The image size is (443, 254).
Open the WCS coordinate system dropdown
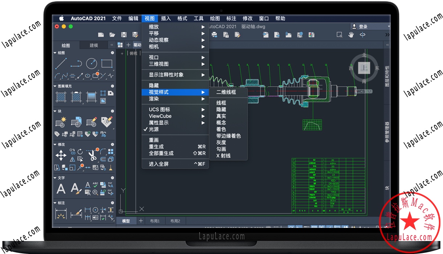coord(364,91)
